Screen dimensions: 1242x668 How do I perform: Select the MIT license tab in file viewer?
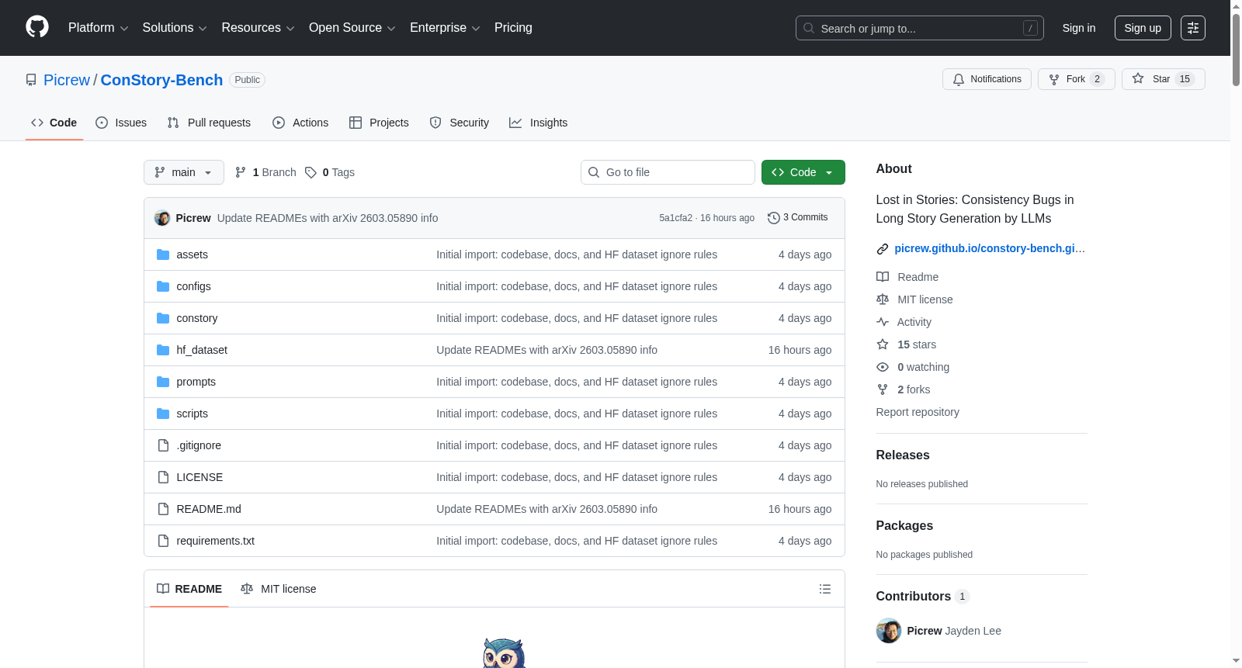[279, 589]
